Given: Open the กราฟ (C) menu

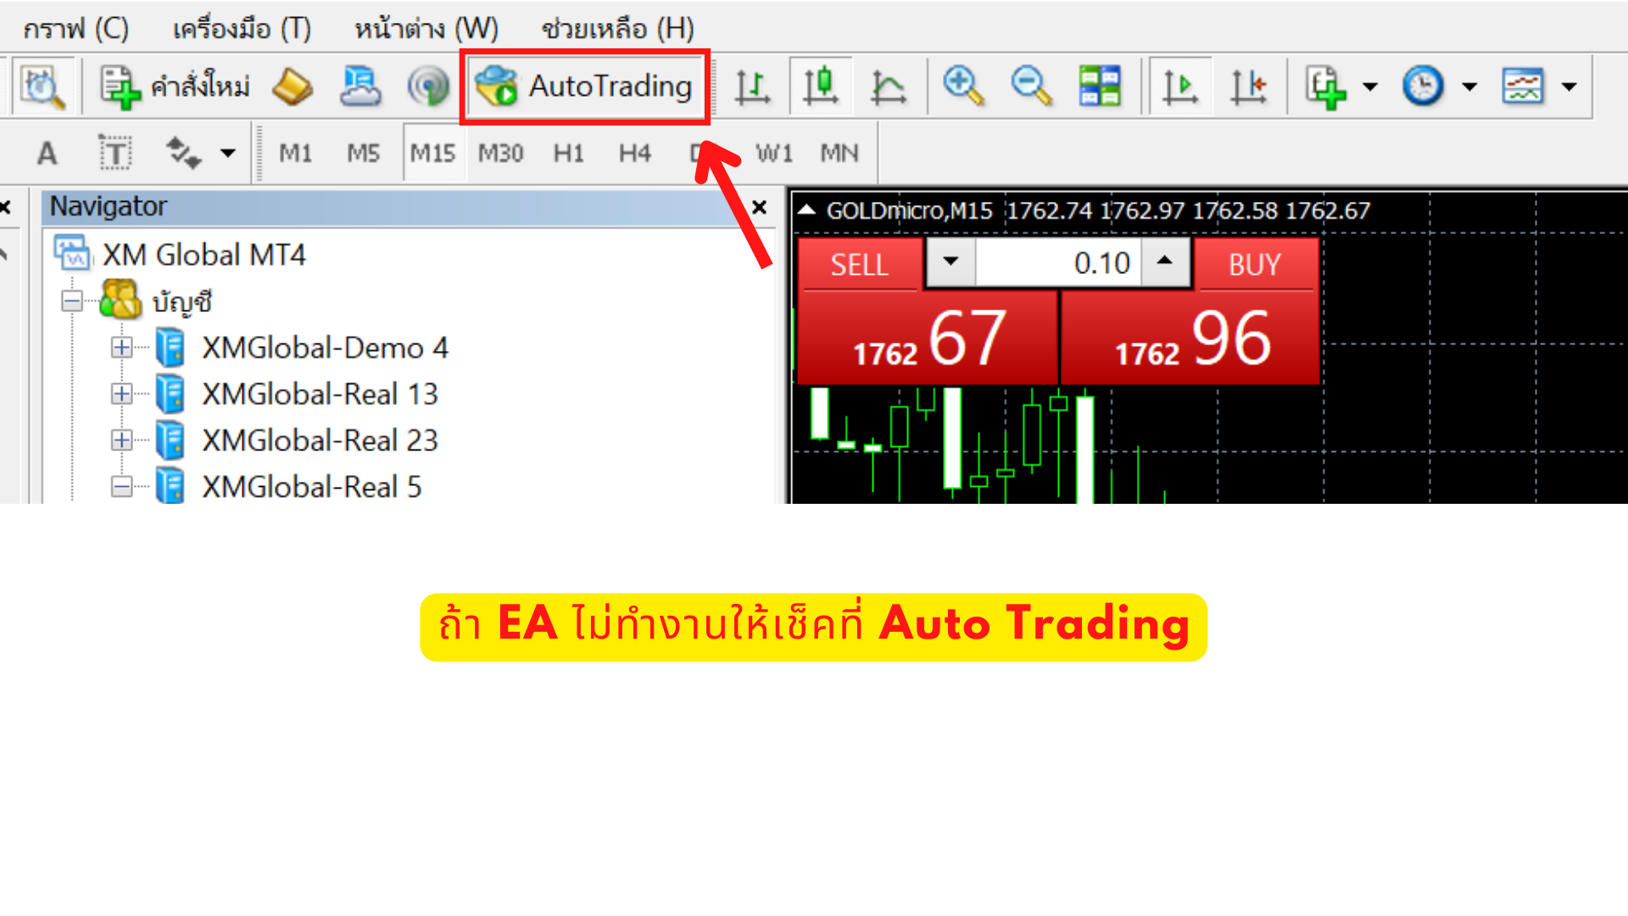Looking at the screenshot, I should [x=75, y=29].
